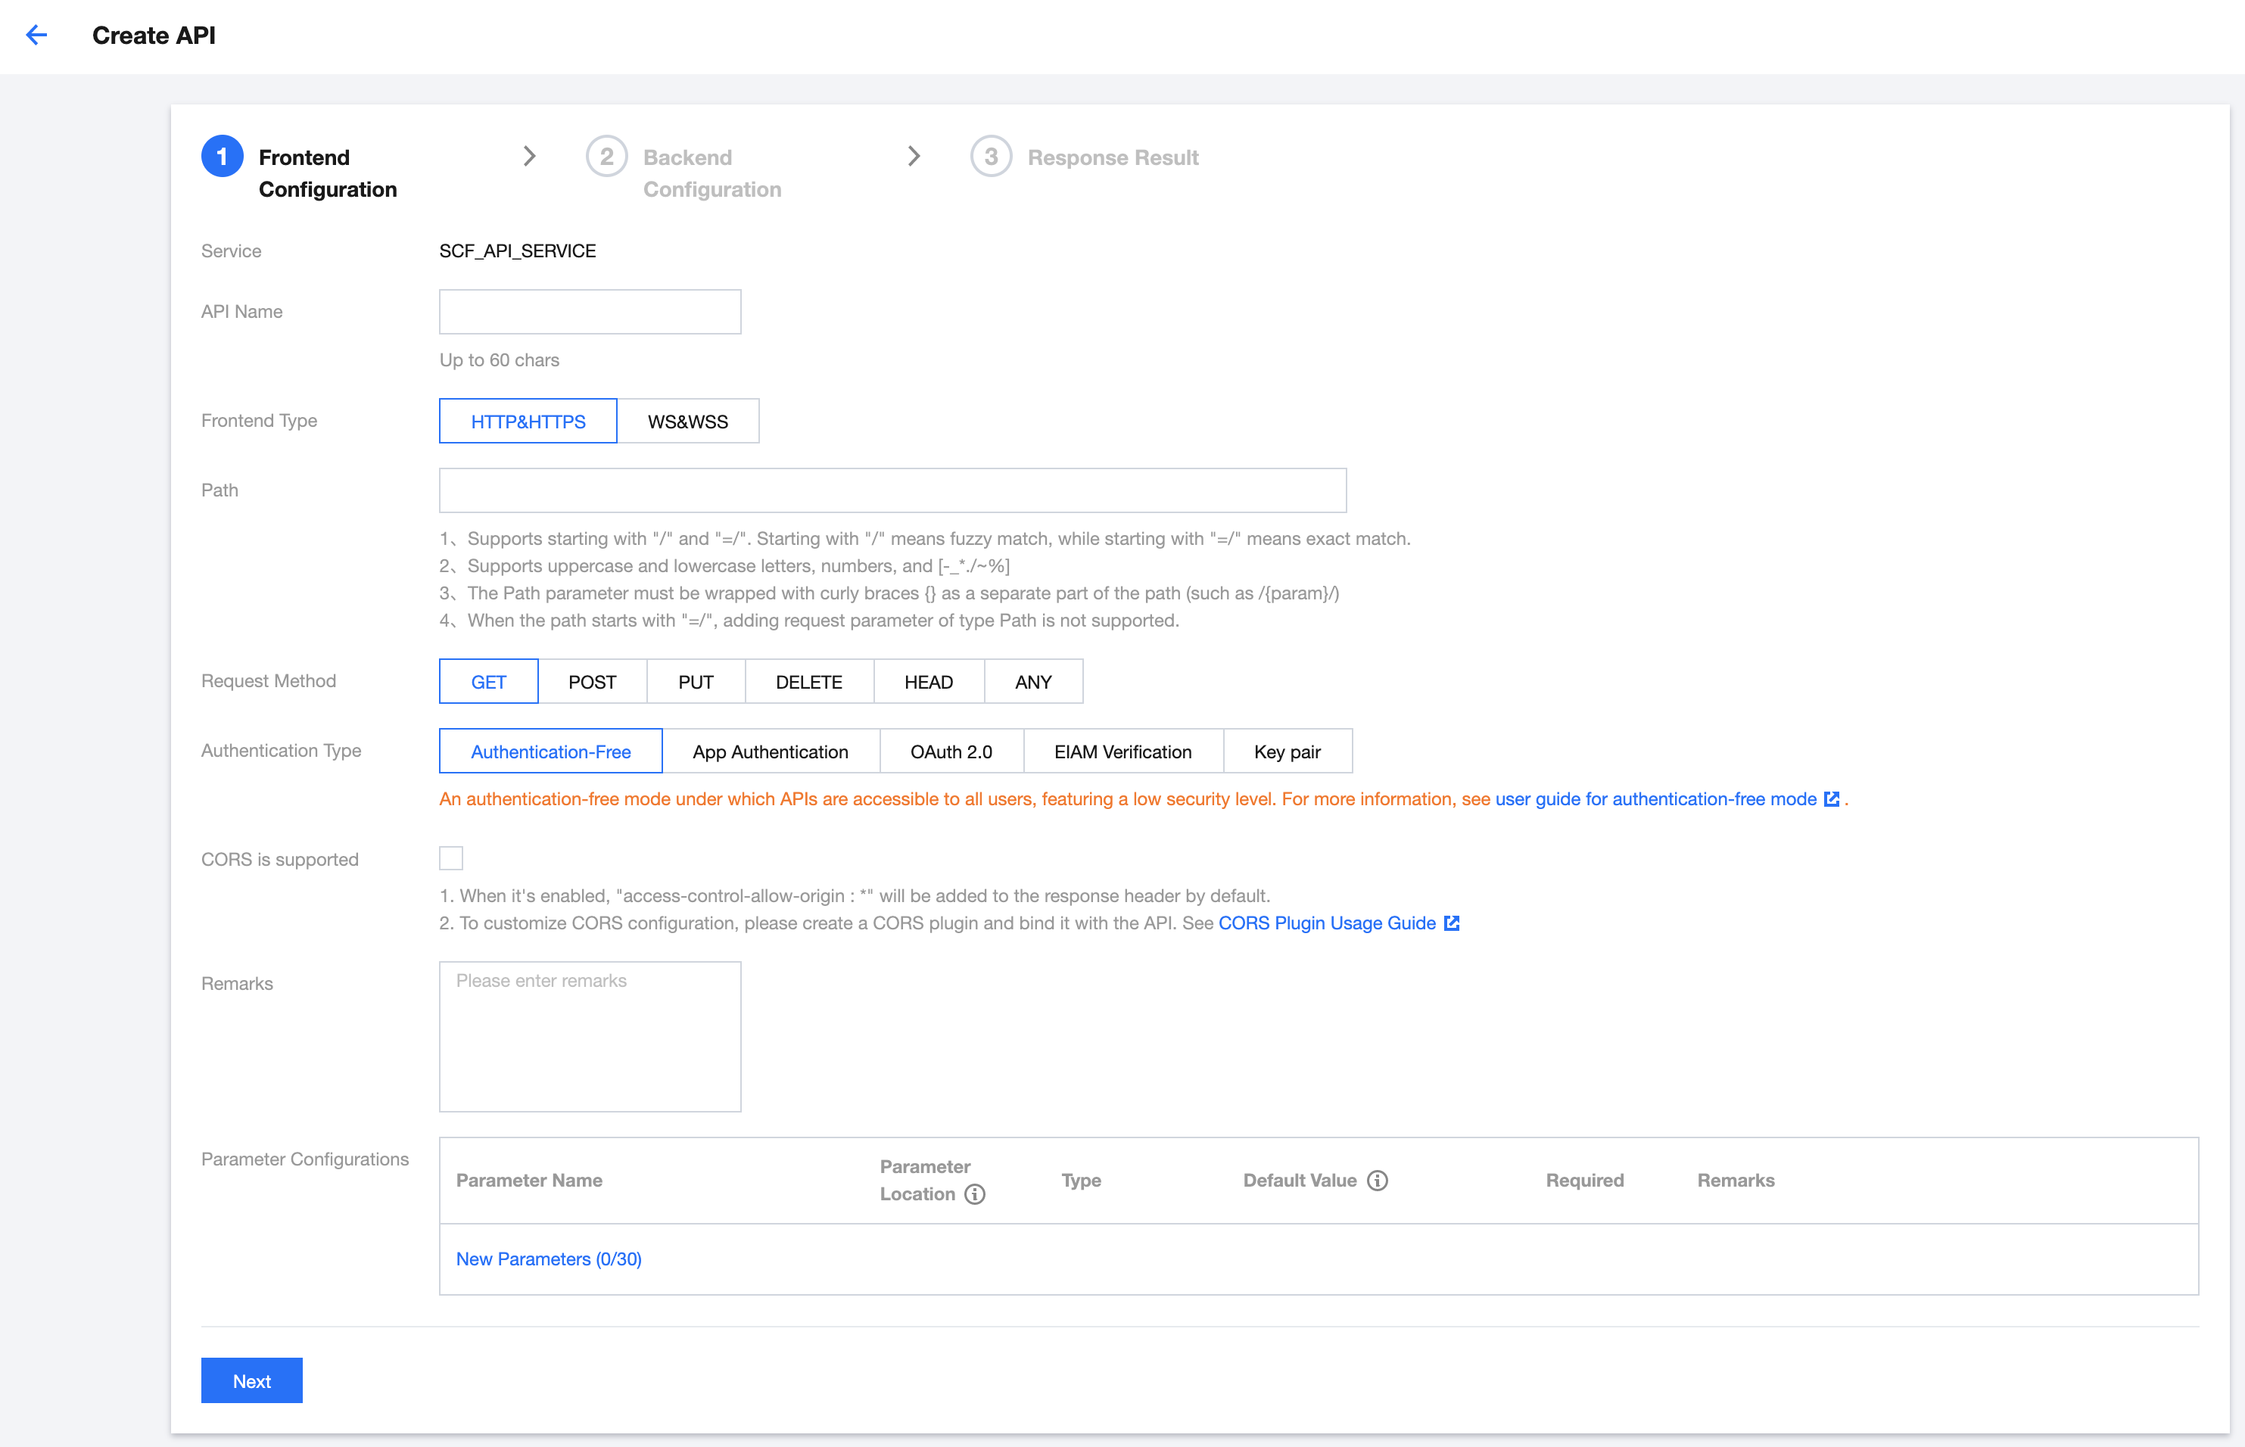This screenshot has width=2245, height=1447.
Task: Click chevron before Response Result step
Action: coord(914,156)
